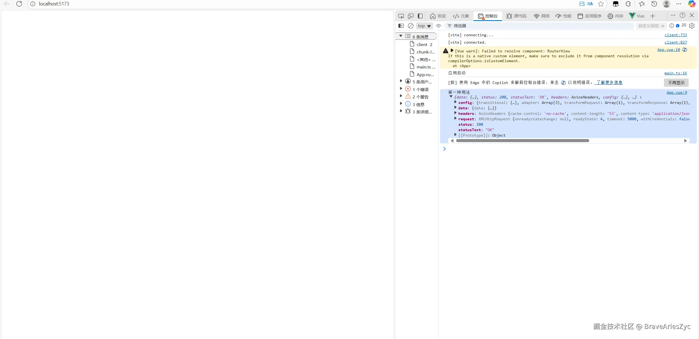Toggle device emulation icon
Screen dimensions: 699x339
(x=411, y=16)
